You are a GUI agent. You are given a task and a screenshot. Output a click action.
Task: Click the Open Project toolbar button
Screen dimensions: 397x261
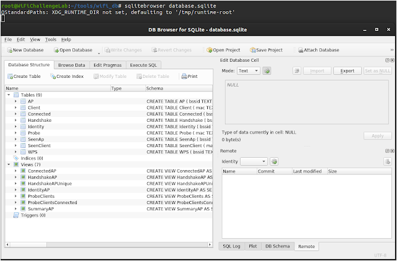coord(223,50)
